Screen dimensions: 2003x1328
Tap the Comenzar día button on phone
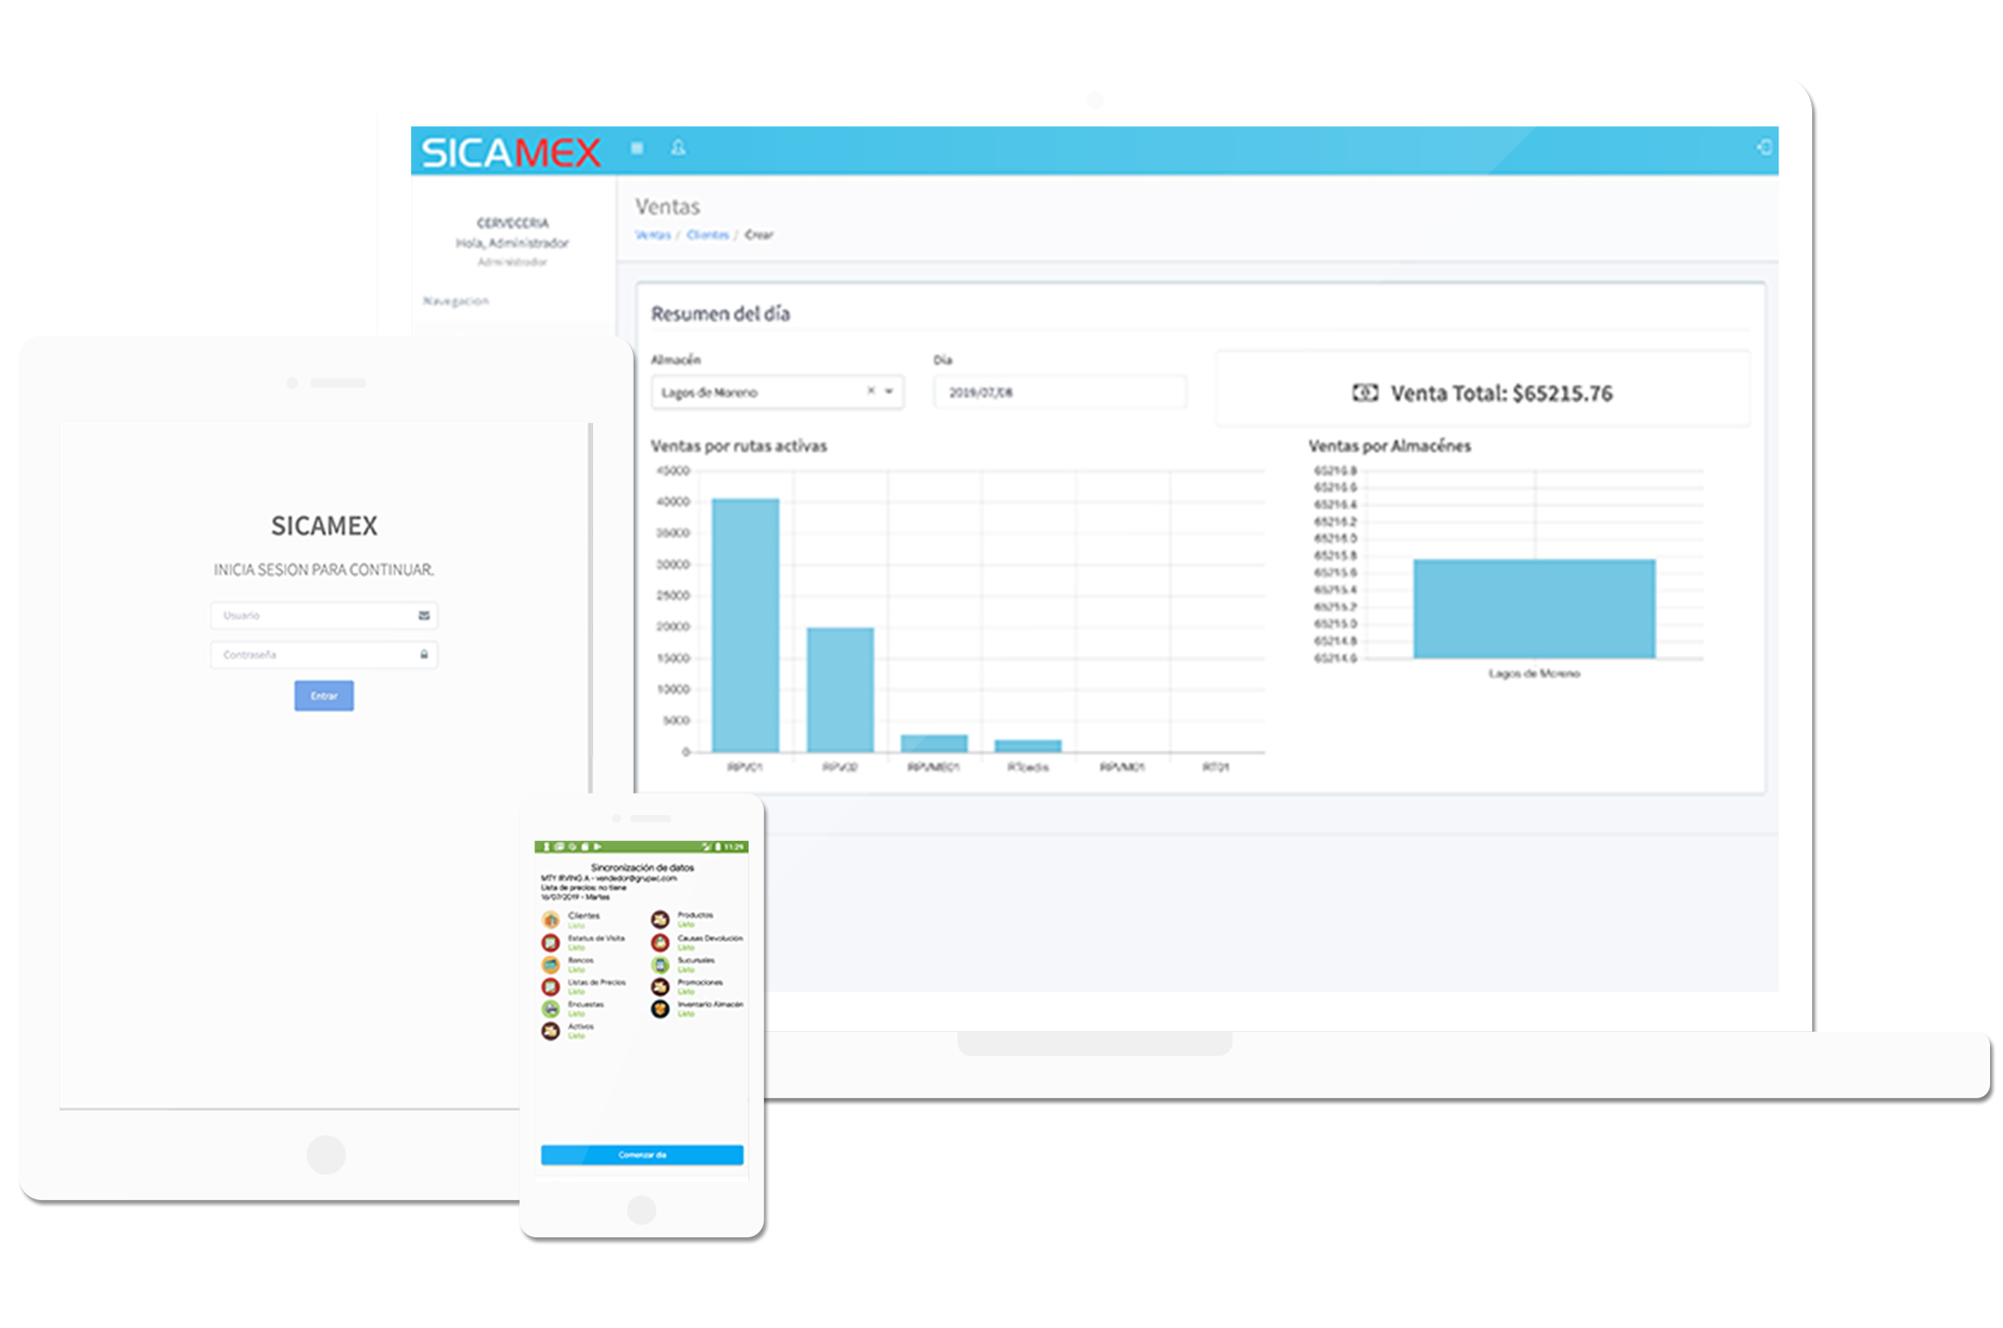[x=641, y=1155]
